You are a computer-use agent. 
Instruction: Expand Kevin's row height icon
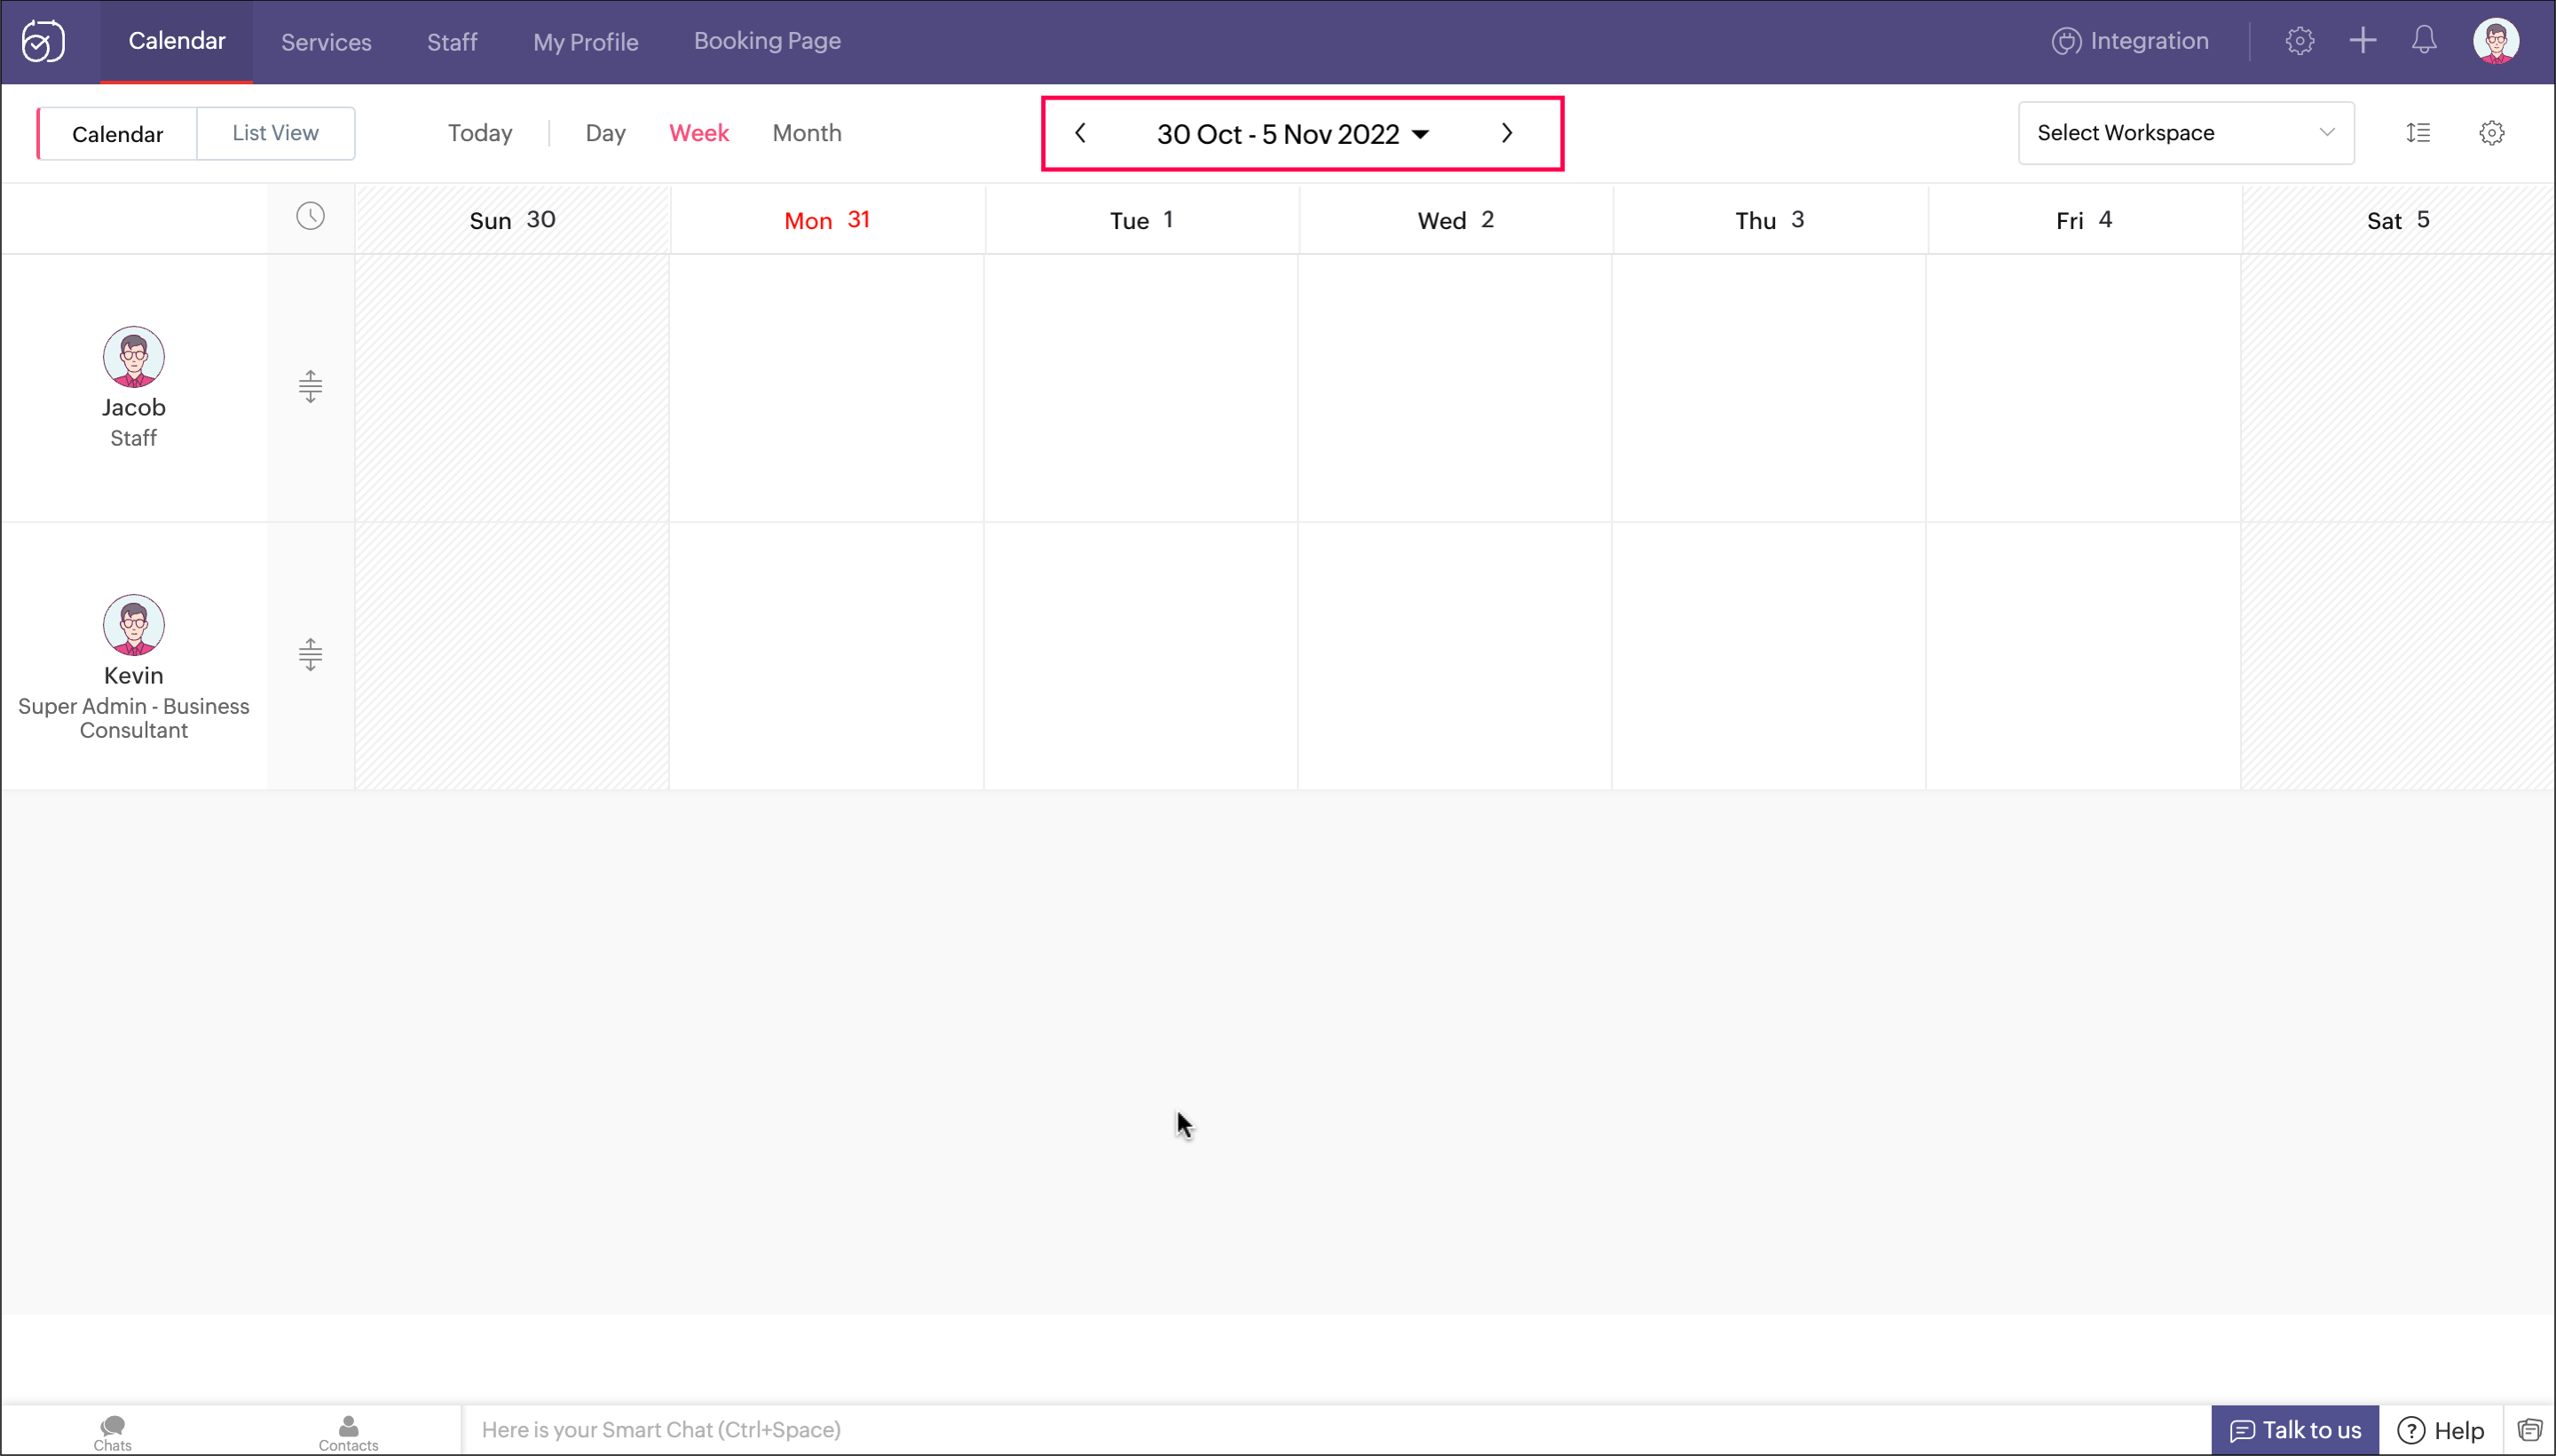[x=310, y=655]
